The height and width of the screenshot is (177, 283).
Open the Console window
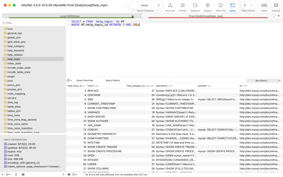[x=276, y=7]
